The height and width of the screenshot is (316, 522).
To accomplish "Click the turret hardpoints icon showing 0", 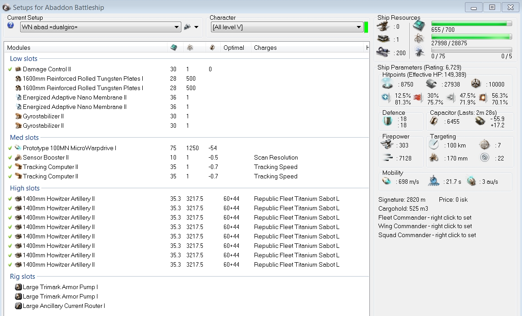I will pos(383,26).
